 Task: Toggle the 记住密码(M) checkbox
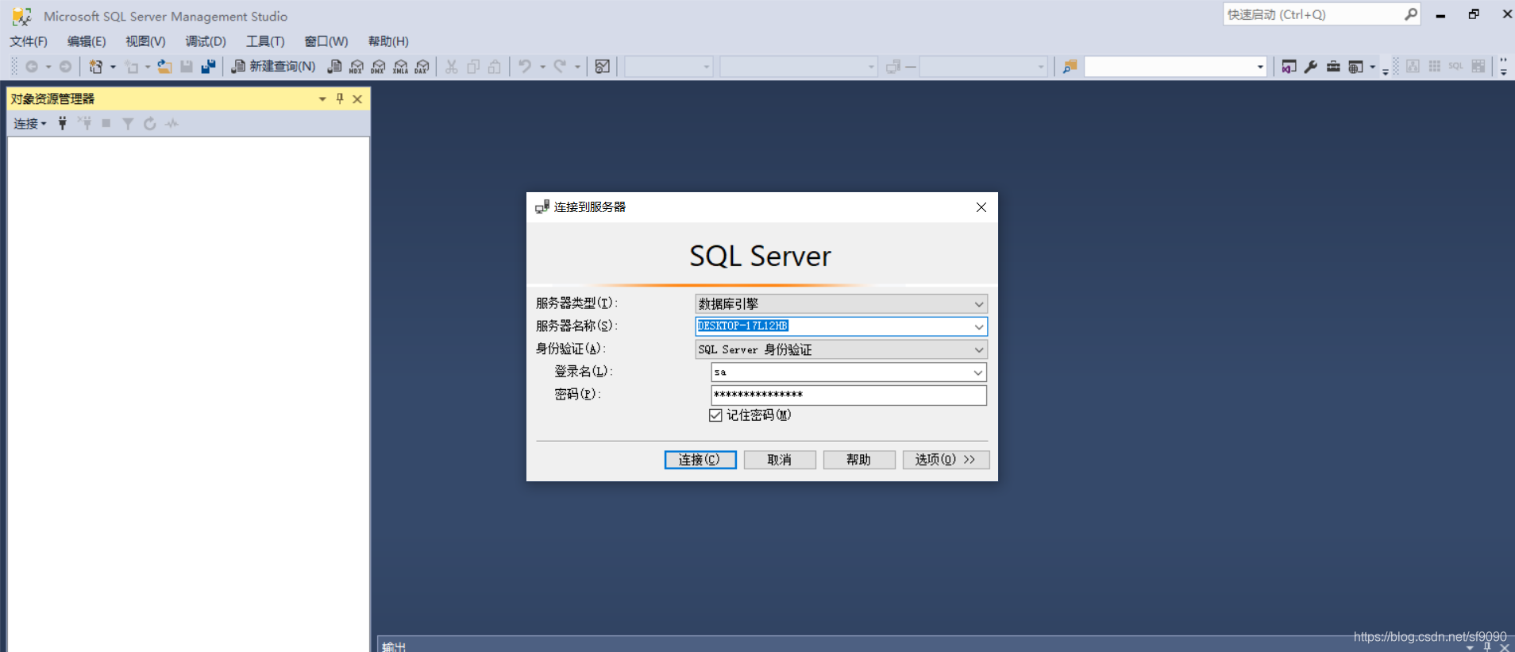[x=715, y=415]
